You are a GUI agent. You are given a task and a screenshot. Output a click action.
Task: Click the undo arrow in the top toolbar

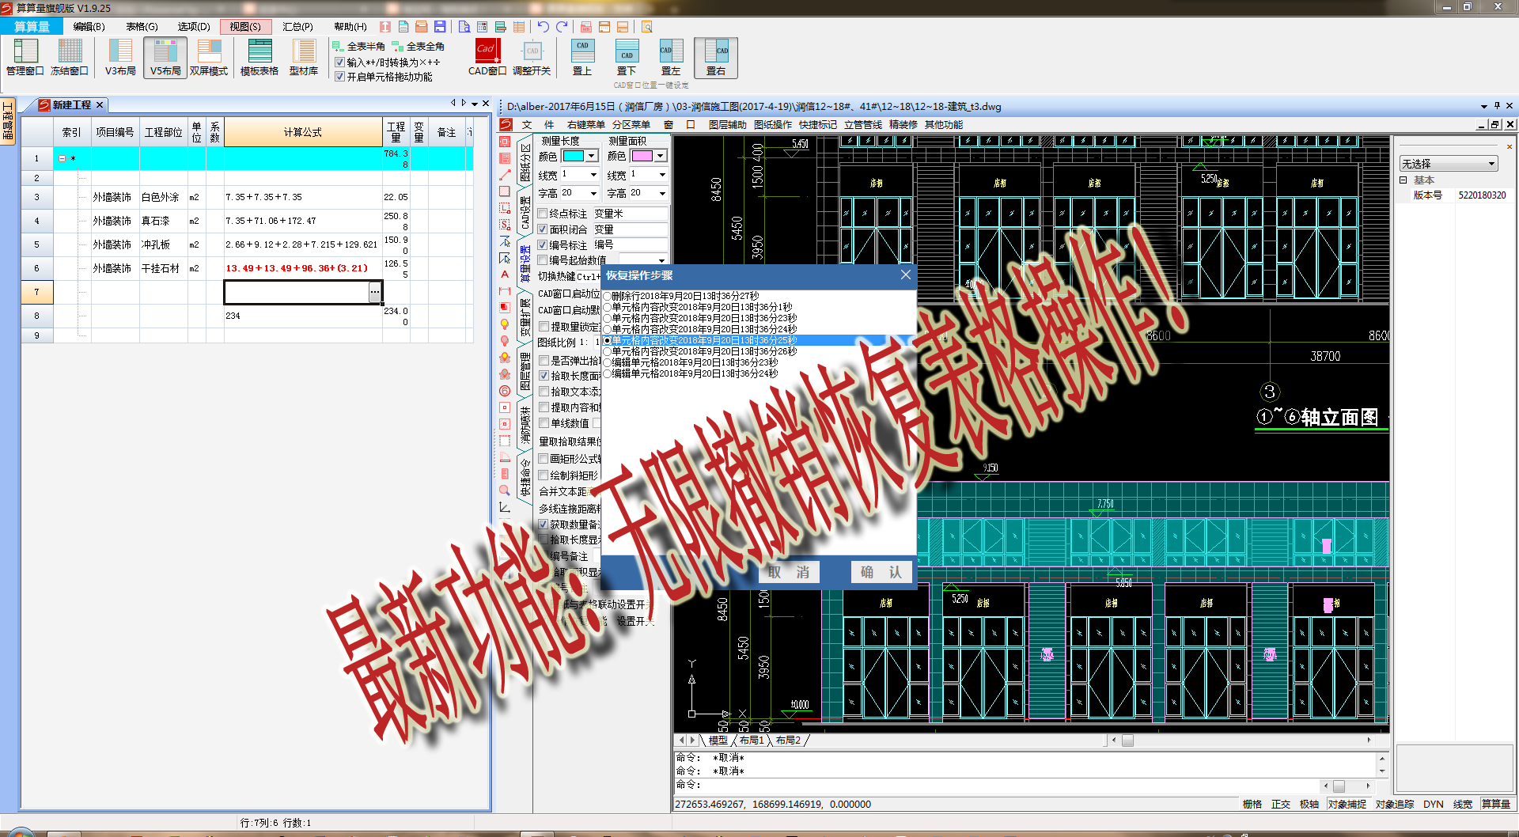[x=544, y=27]
